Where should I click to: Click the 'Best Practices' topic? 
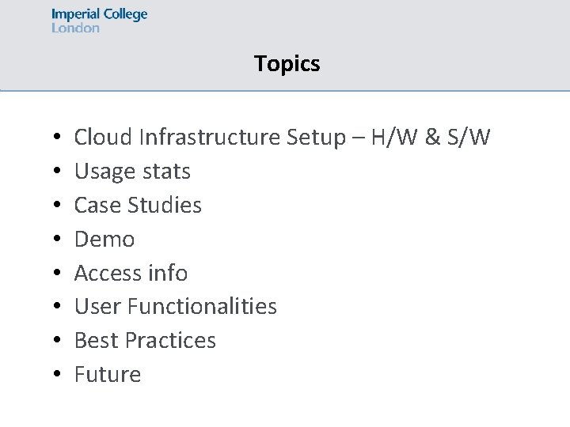pos(145,341)
